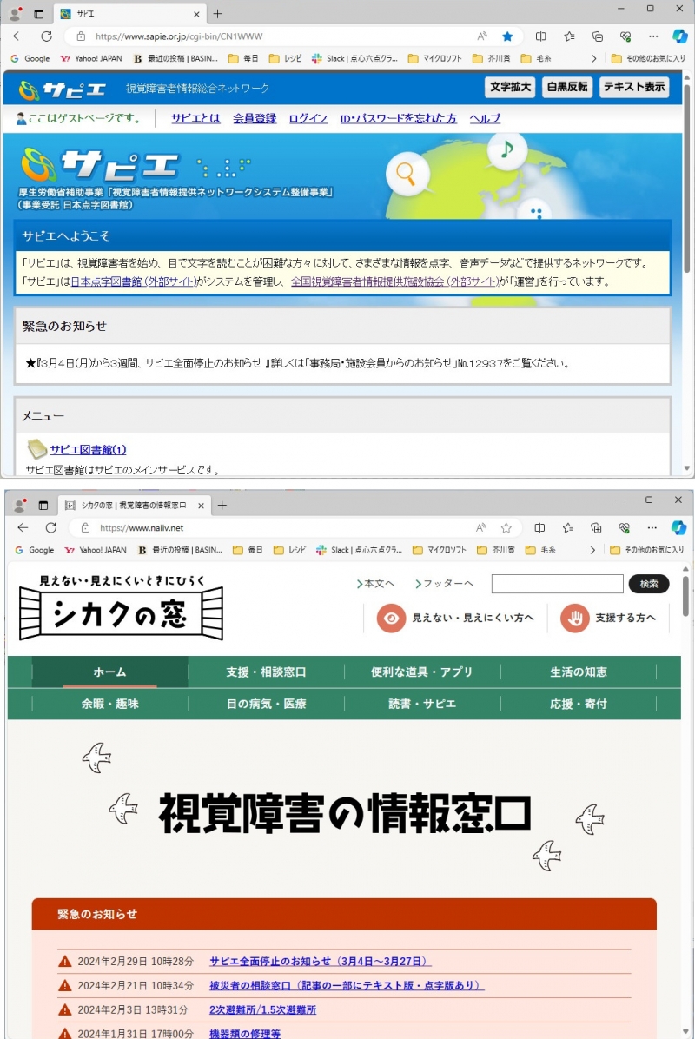
Task: Open Copilot in the Shikaku no Mado window
Action: (x=678, y=527)
